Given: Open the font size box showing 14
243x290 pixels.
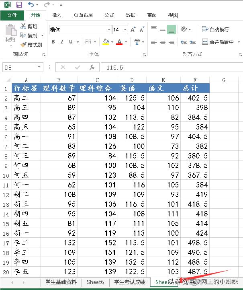Looking at the screenshot, I should click(x=120, y=30).
